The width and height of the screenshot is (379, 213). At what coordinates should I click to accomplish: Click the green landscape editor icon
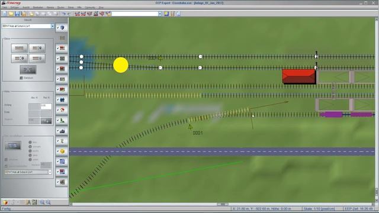[x=62, y=120]
